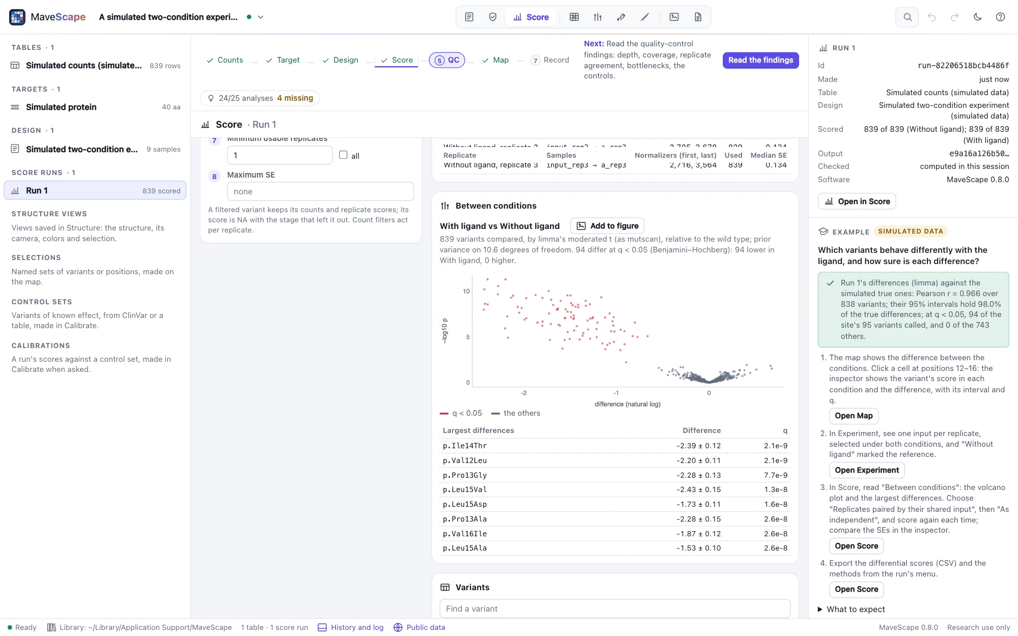Go to the Design step
The width and height of the screenshot is (1018, 636).
tap(341, 60)
